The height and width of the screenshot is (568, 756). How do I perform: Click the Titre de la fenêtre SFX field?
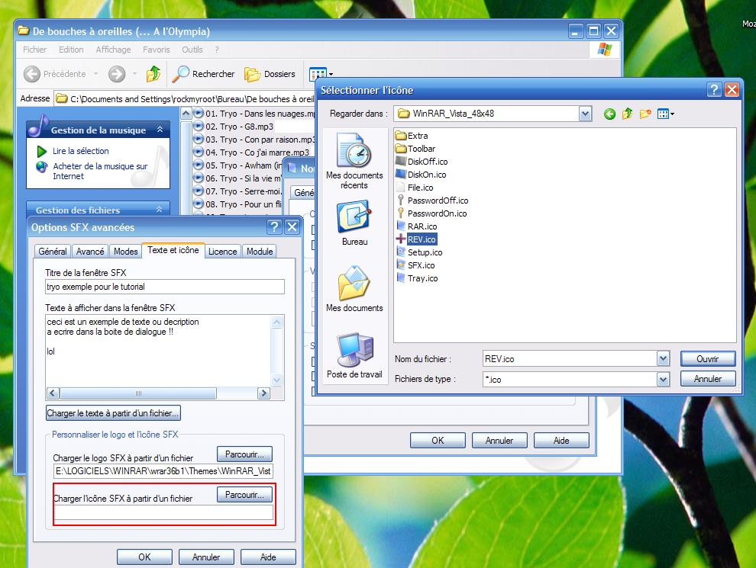164,287
